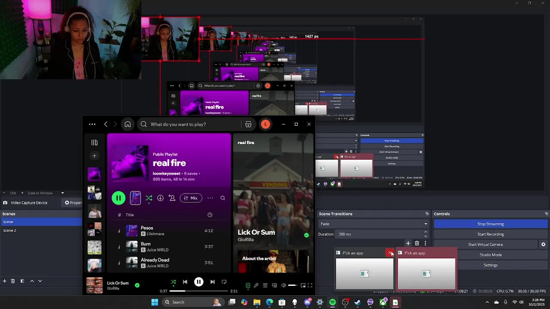
Task: Invite collaborators to the playlist
Action: click(x=172, y=198)
